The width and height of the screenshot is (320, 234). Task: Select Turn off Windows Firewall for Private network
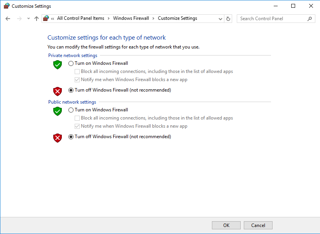(71, 90)
